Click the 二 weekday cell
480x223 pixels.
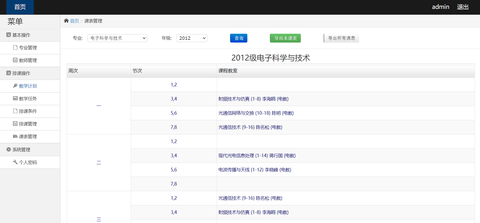(x=99, y=163)
